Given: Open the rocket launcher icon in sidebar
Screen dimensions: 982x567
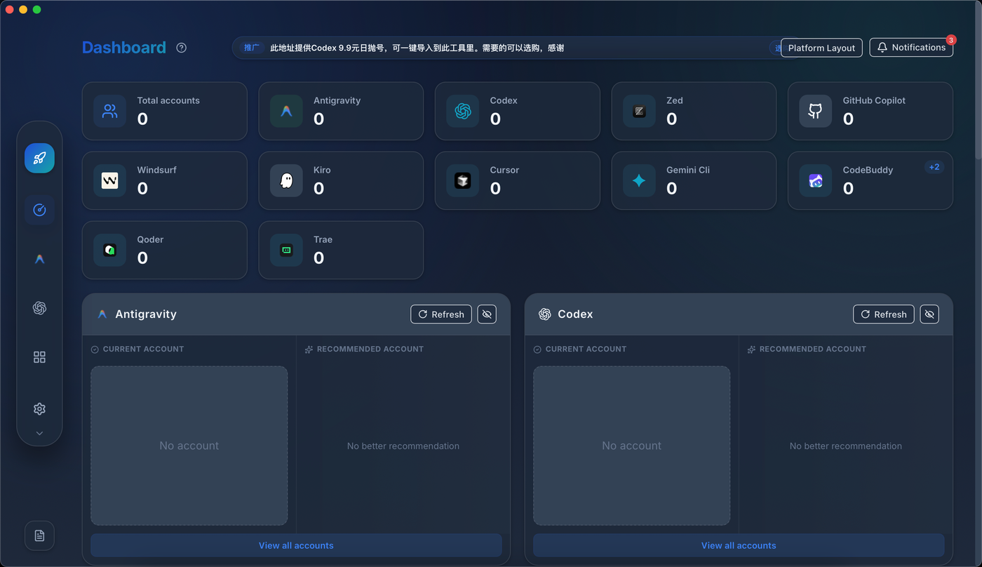Looking at the screenshot, I should (x=39, y=158).
